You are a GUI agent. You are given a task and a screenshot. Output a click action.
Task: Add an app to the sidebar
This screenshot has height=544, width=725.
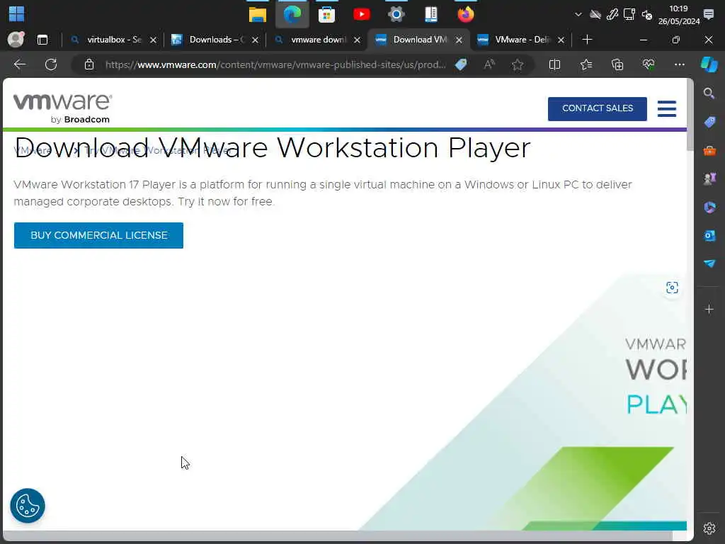709,309
